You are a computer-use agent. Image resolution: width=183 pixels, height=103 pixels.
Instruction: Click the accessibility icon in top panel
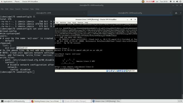tap(171, 1)
